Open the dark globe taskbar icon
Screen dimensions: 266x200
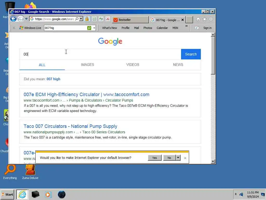[x=62, y=195]
